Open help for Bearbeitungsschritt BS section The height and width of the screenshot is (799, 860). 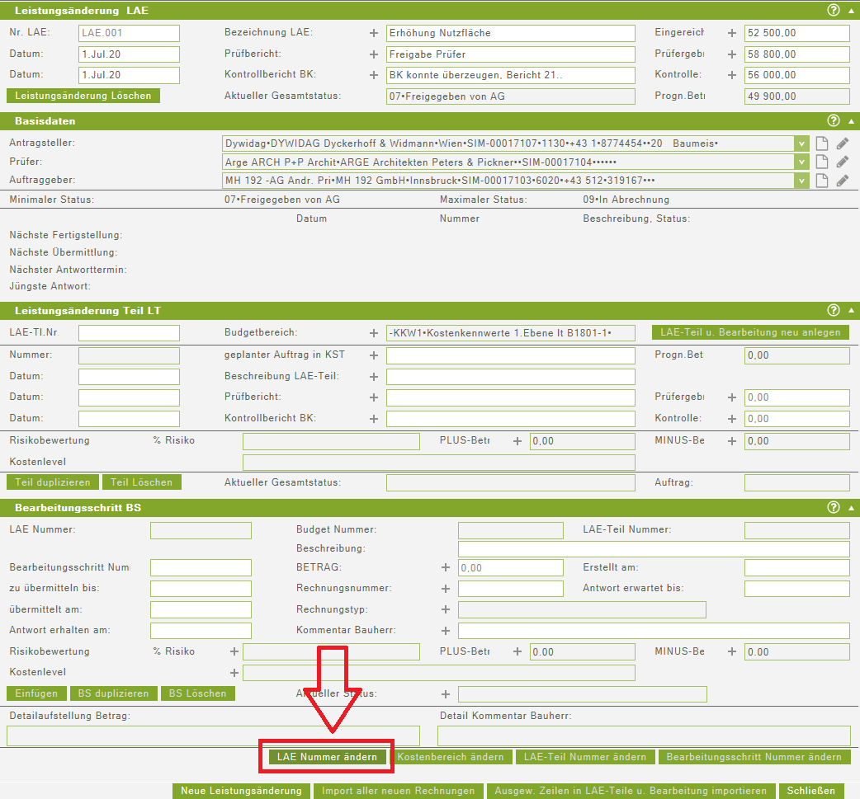point(834,508)
